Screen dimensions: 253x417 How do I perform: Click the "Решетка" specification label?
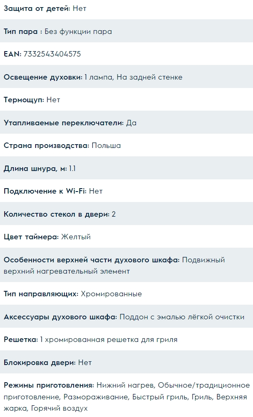click(x=21, y=339)
